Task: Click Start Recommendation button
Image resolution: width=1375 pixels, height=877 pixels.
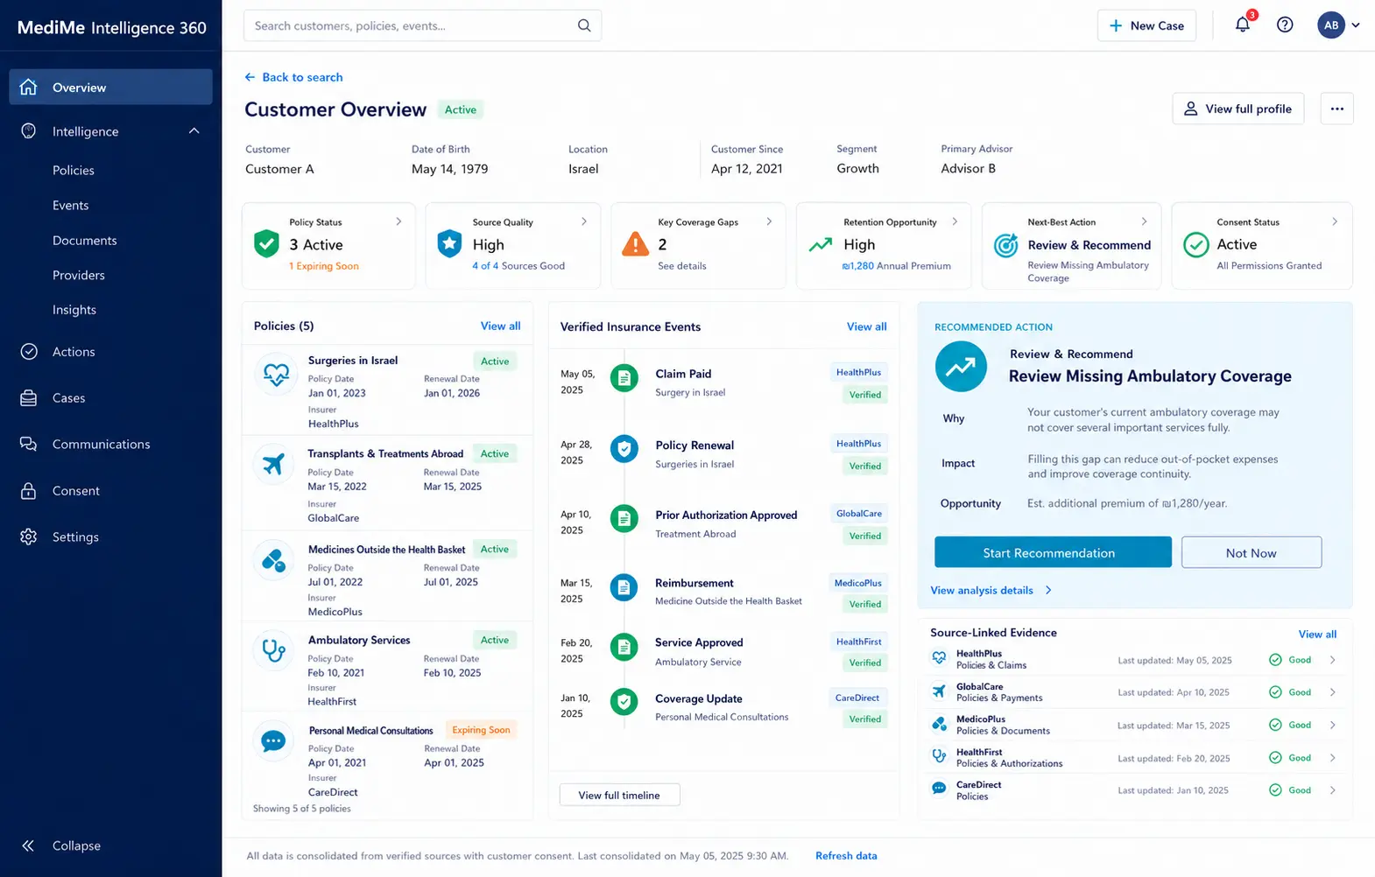Action: 1053,552
